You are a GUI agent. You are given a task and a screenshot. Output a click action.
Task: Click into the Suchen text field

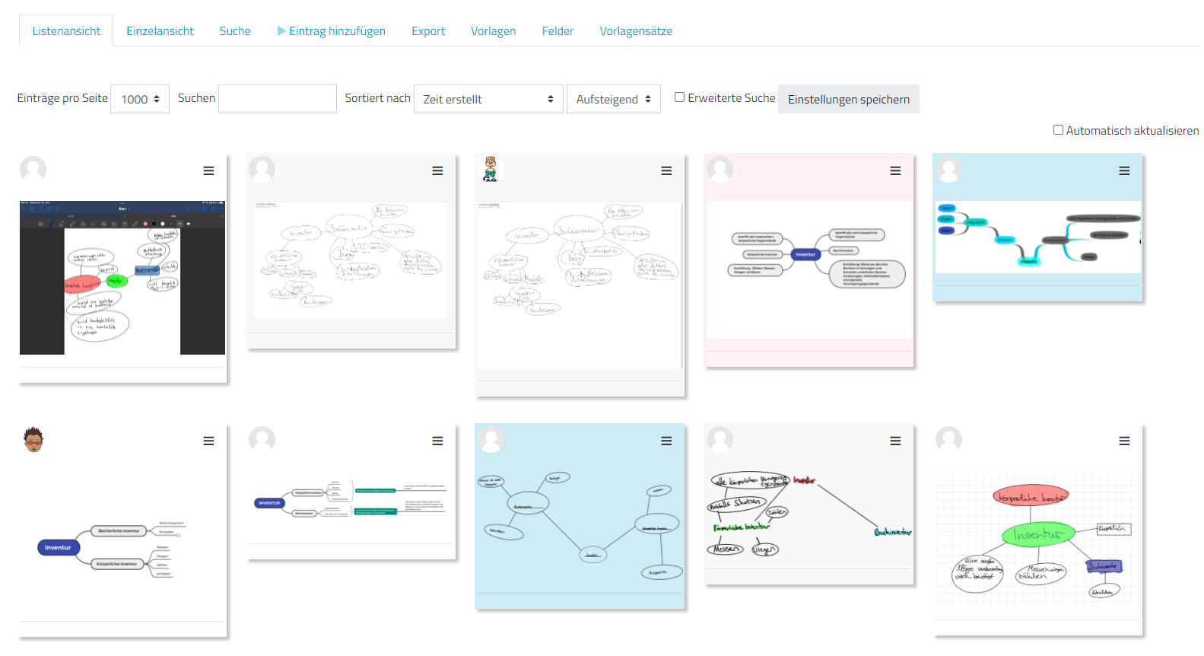tap(278, 99)
